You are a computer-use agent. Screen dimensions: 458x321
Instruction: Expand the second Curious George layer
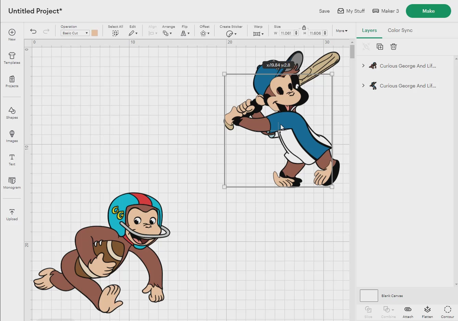pos(363,85)
